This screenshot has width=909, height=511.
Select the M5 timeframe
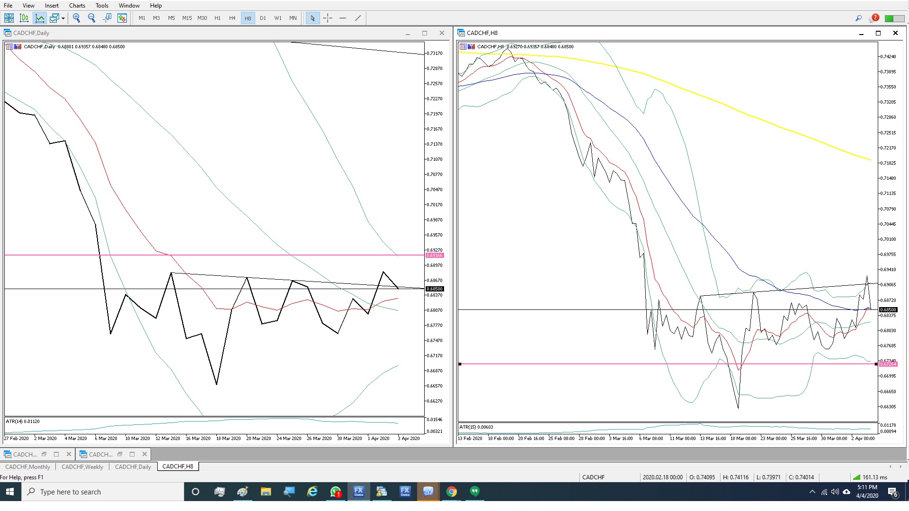[171, 18]
